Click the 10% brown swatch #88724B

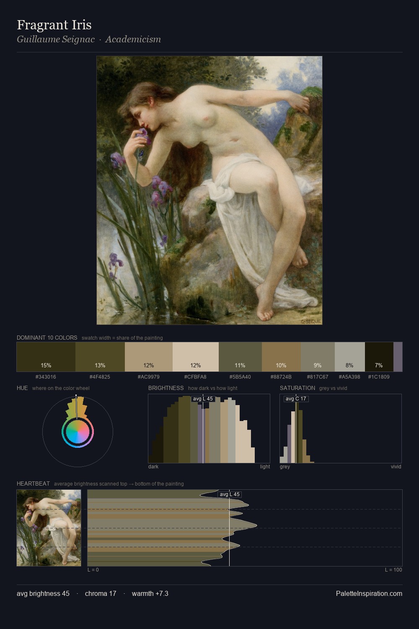[x=281, y=357]
